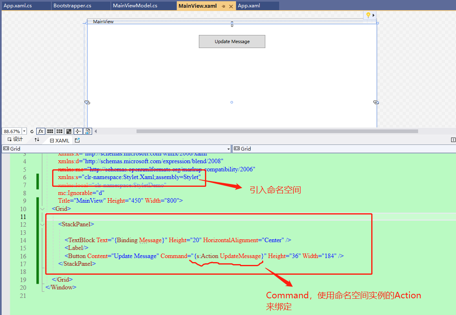Open the MainViewModel.cs tab
Viewport: 456px width, 315px height.
tap(135, 6)
